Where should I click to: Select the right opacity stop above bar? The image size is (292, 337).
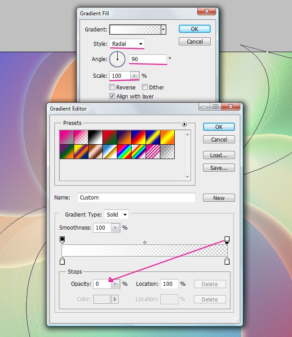coord(227,239)
